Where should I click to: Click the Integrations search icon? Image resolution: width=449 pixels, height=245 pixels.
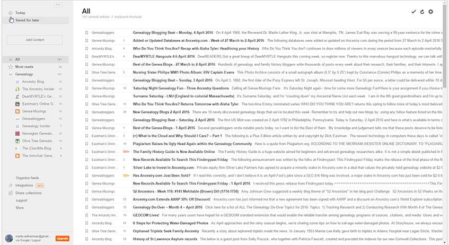(11, 186)
